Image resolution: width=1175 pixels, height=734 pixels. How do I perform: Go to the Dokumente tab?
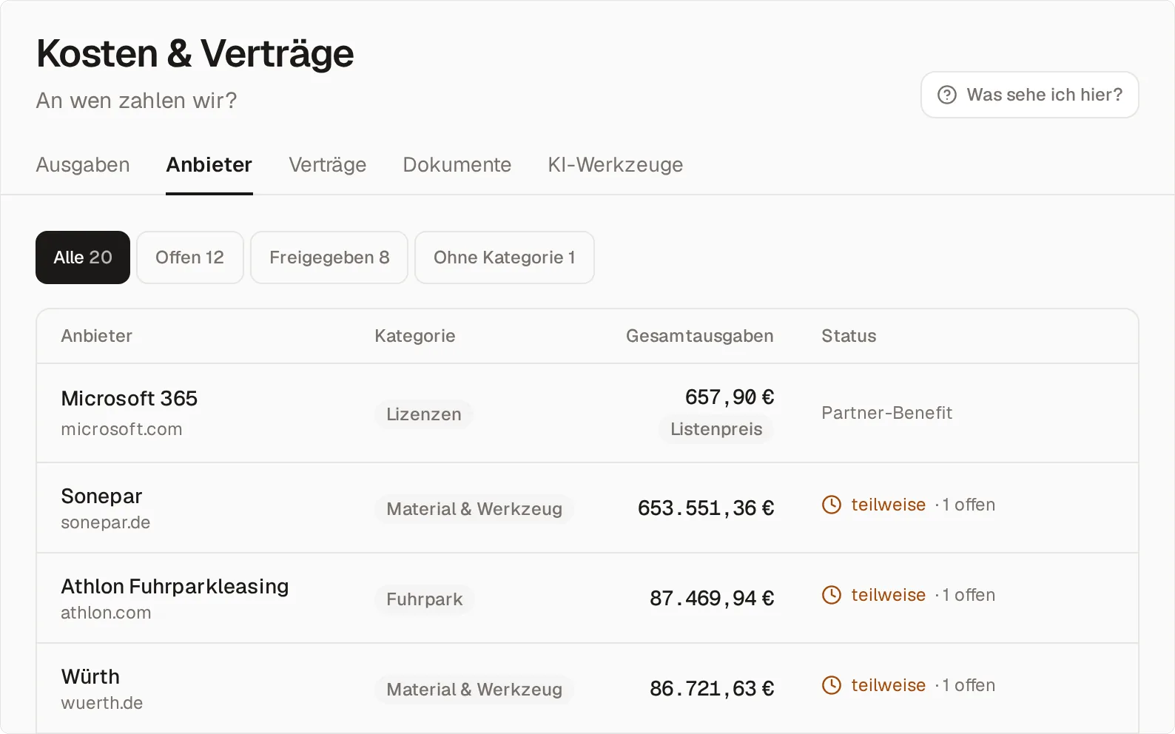click(457, 164)
